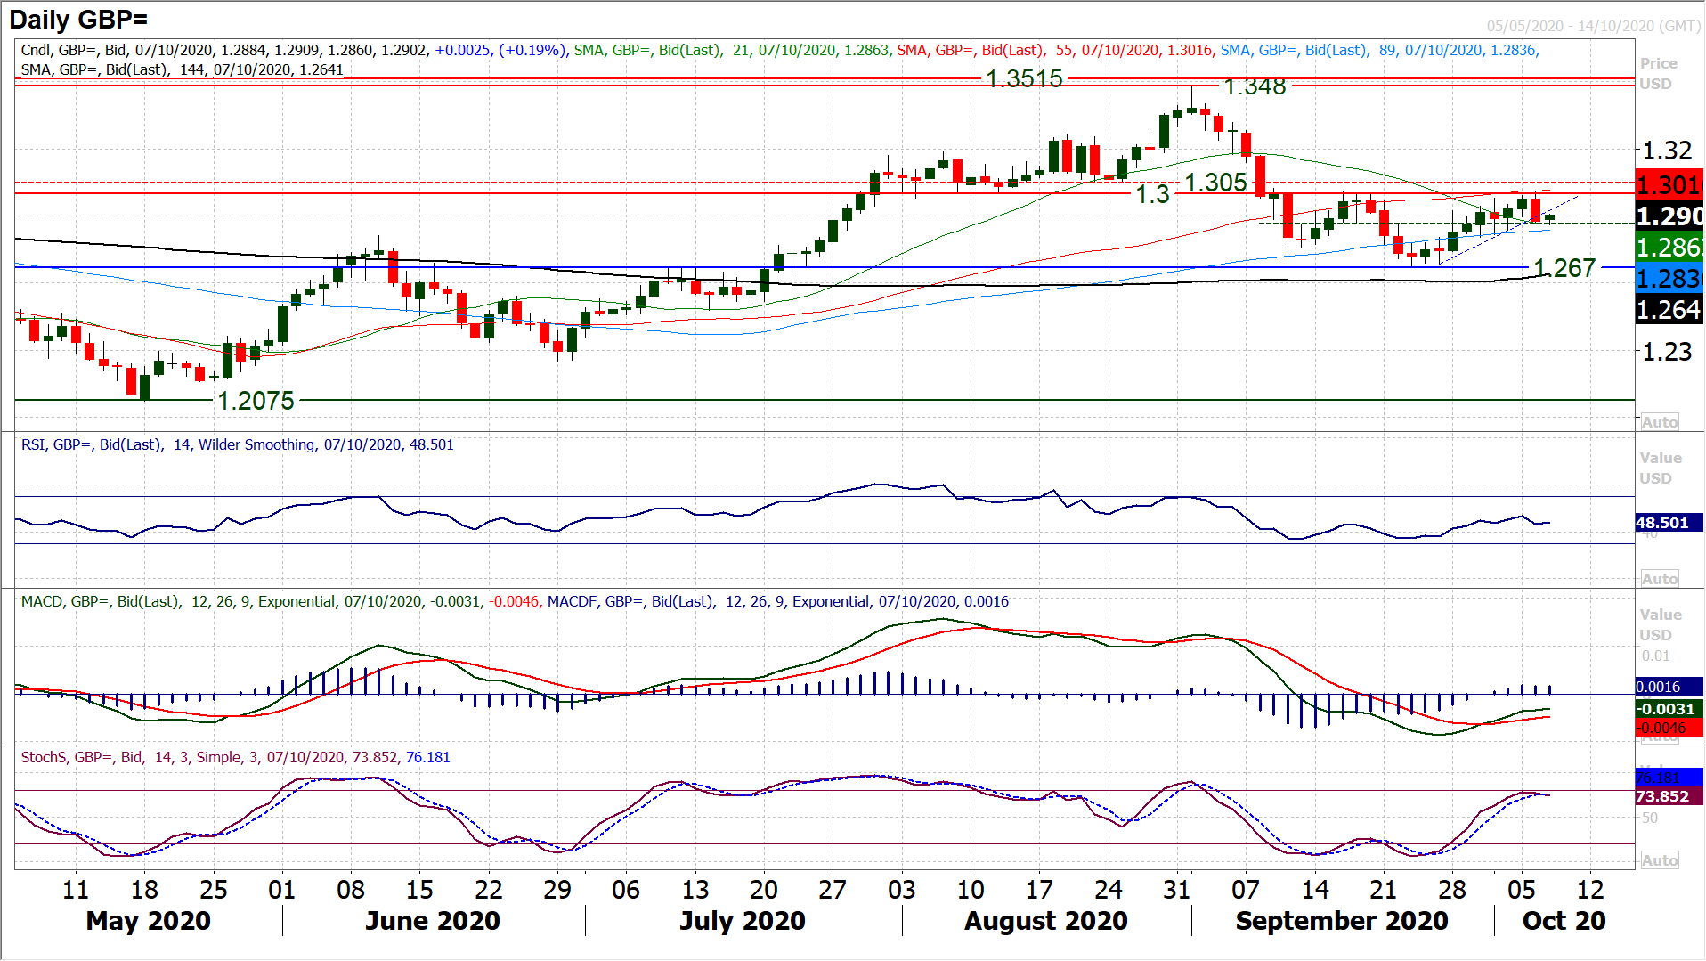Select August 2020 on the time axis
This screenshot has width=1706, height=961.
click(1045, 920)
